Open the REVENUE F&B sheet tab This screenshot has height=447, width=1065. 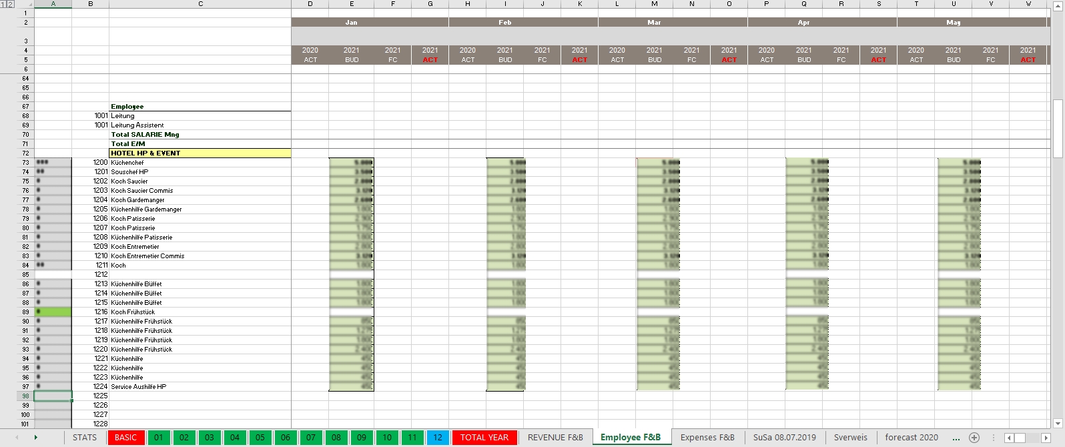click(555, 438)
